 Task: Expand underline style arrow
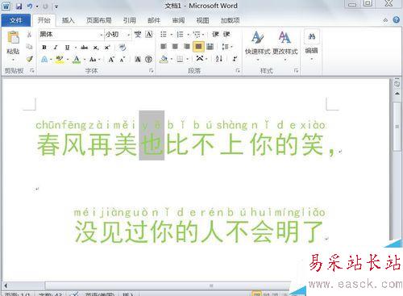[x=75, y=48]
